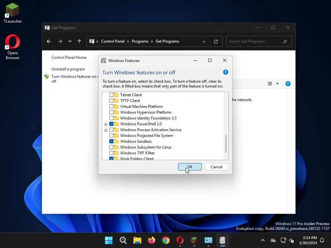Open the view options dropdown arrow
This screenshot has height=248, width=331.
[277, 84]
